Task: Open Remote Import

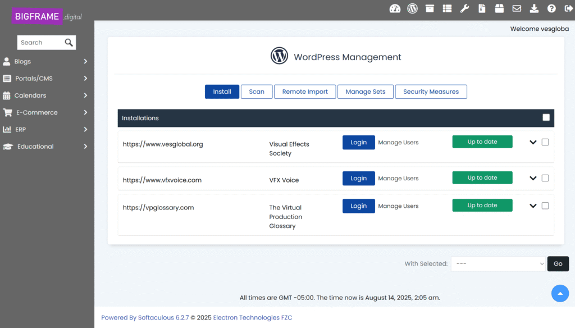Action: click(x=305, y=92)
